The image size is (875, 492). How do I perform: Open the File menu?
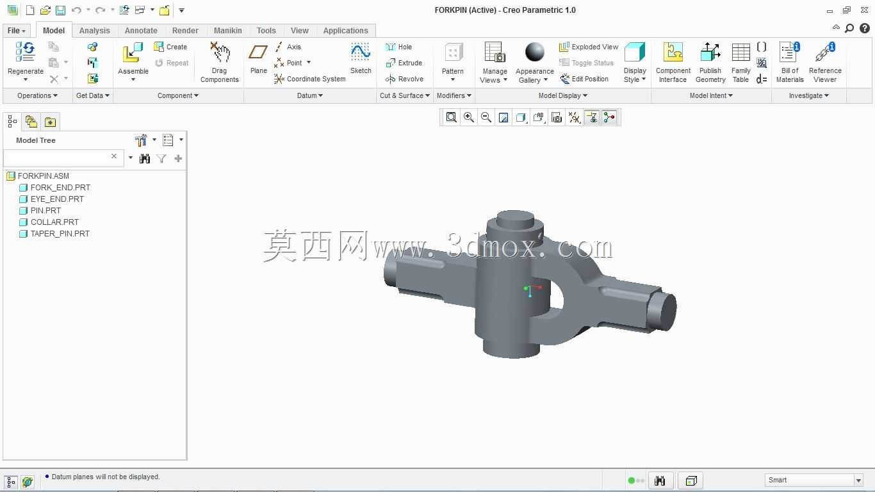[17, 31]
